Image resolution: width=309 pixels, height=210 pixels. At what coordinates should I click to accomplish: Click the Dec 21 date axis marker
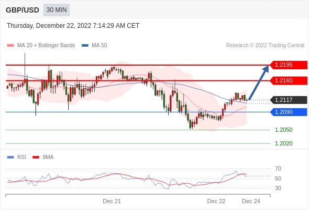click(112, 201)
